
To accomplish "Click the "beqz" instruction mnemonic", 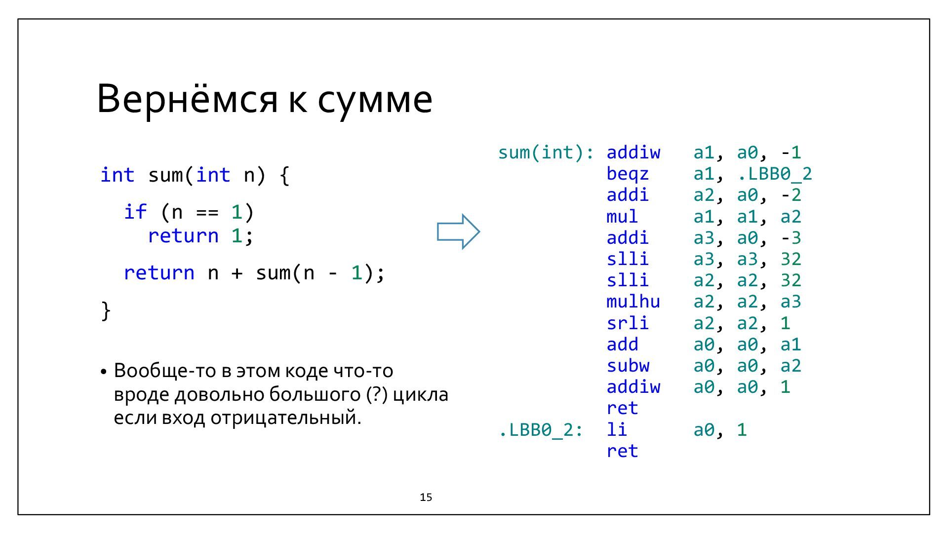I will pyautogui.click(x=627, y=174).
